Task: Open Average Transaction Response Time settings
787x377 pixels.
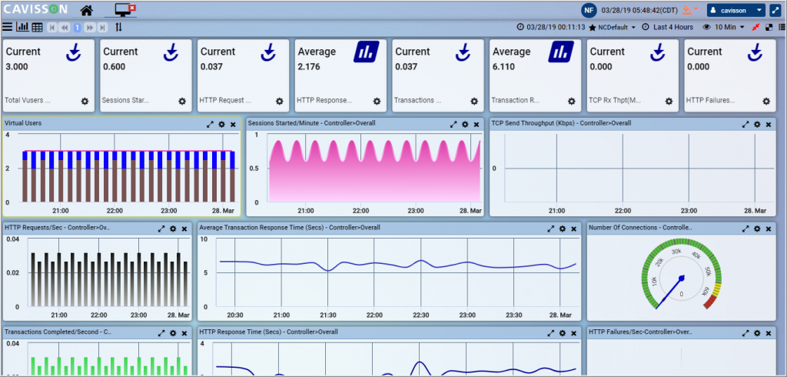Action: pos(562,229)
